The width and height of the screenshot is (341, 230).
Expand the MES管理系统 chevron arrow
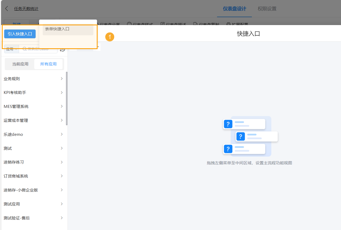point(62,106)
